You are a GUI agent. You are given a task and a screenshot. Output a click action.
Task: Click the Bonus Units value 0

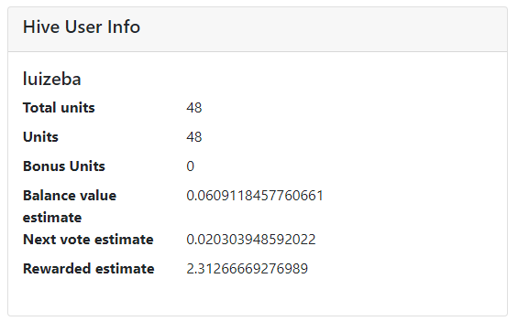(191, 166)
